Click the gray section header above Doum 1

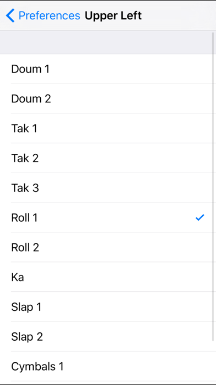click(x=108, y=42)
